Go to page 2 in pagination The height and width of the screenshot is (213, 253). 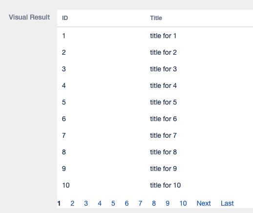pyautogui.click(x=72, y=203)
